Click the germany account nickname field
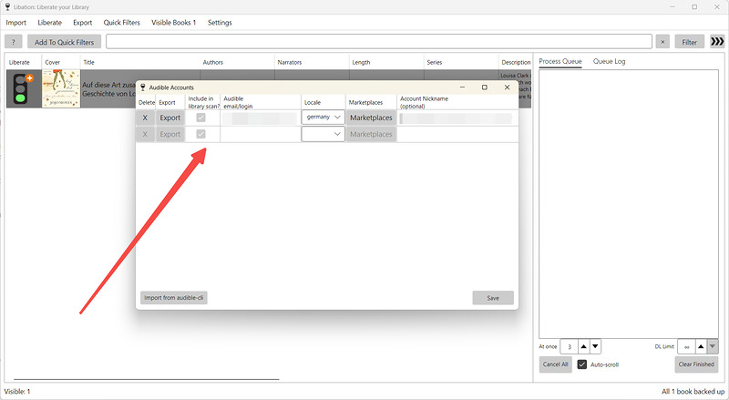This screenshot has height=400, width=729. 457,118
